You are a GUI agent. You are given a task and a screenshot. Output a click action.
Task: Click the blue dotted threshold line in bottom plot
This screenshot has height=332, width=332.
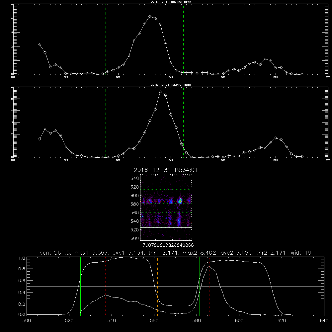pos(175,303)
